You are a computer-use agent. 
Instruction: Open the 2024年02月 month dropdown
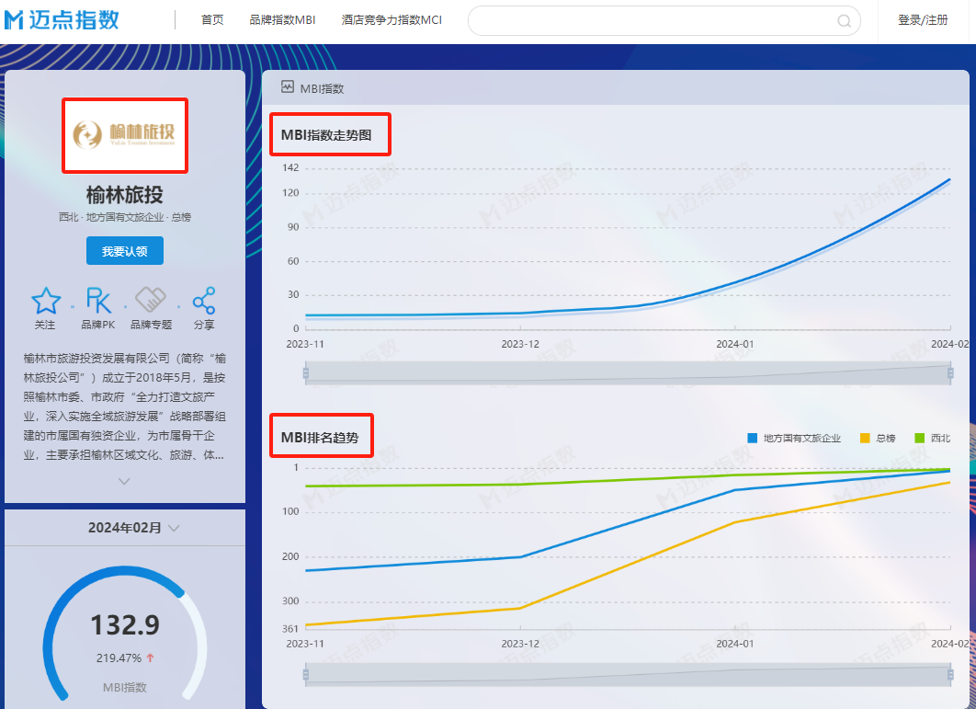point(133,528)
